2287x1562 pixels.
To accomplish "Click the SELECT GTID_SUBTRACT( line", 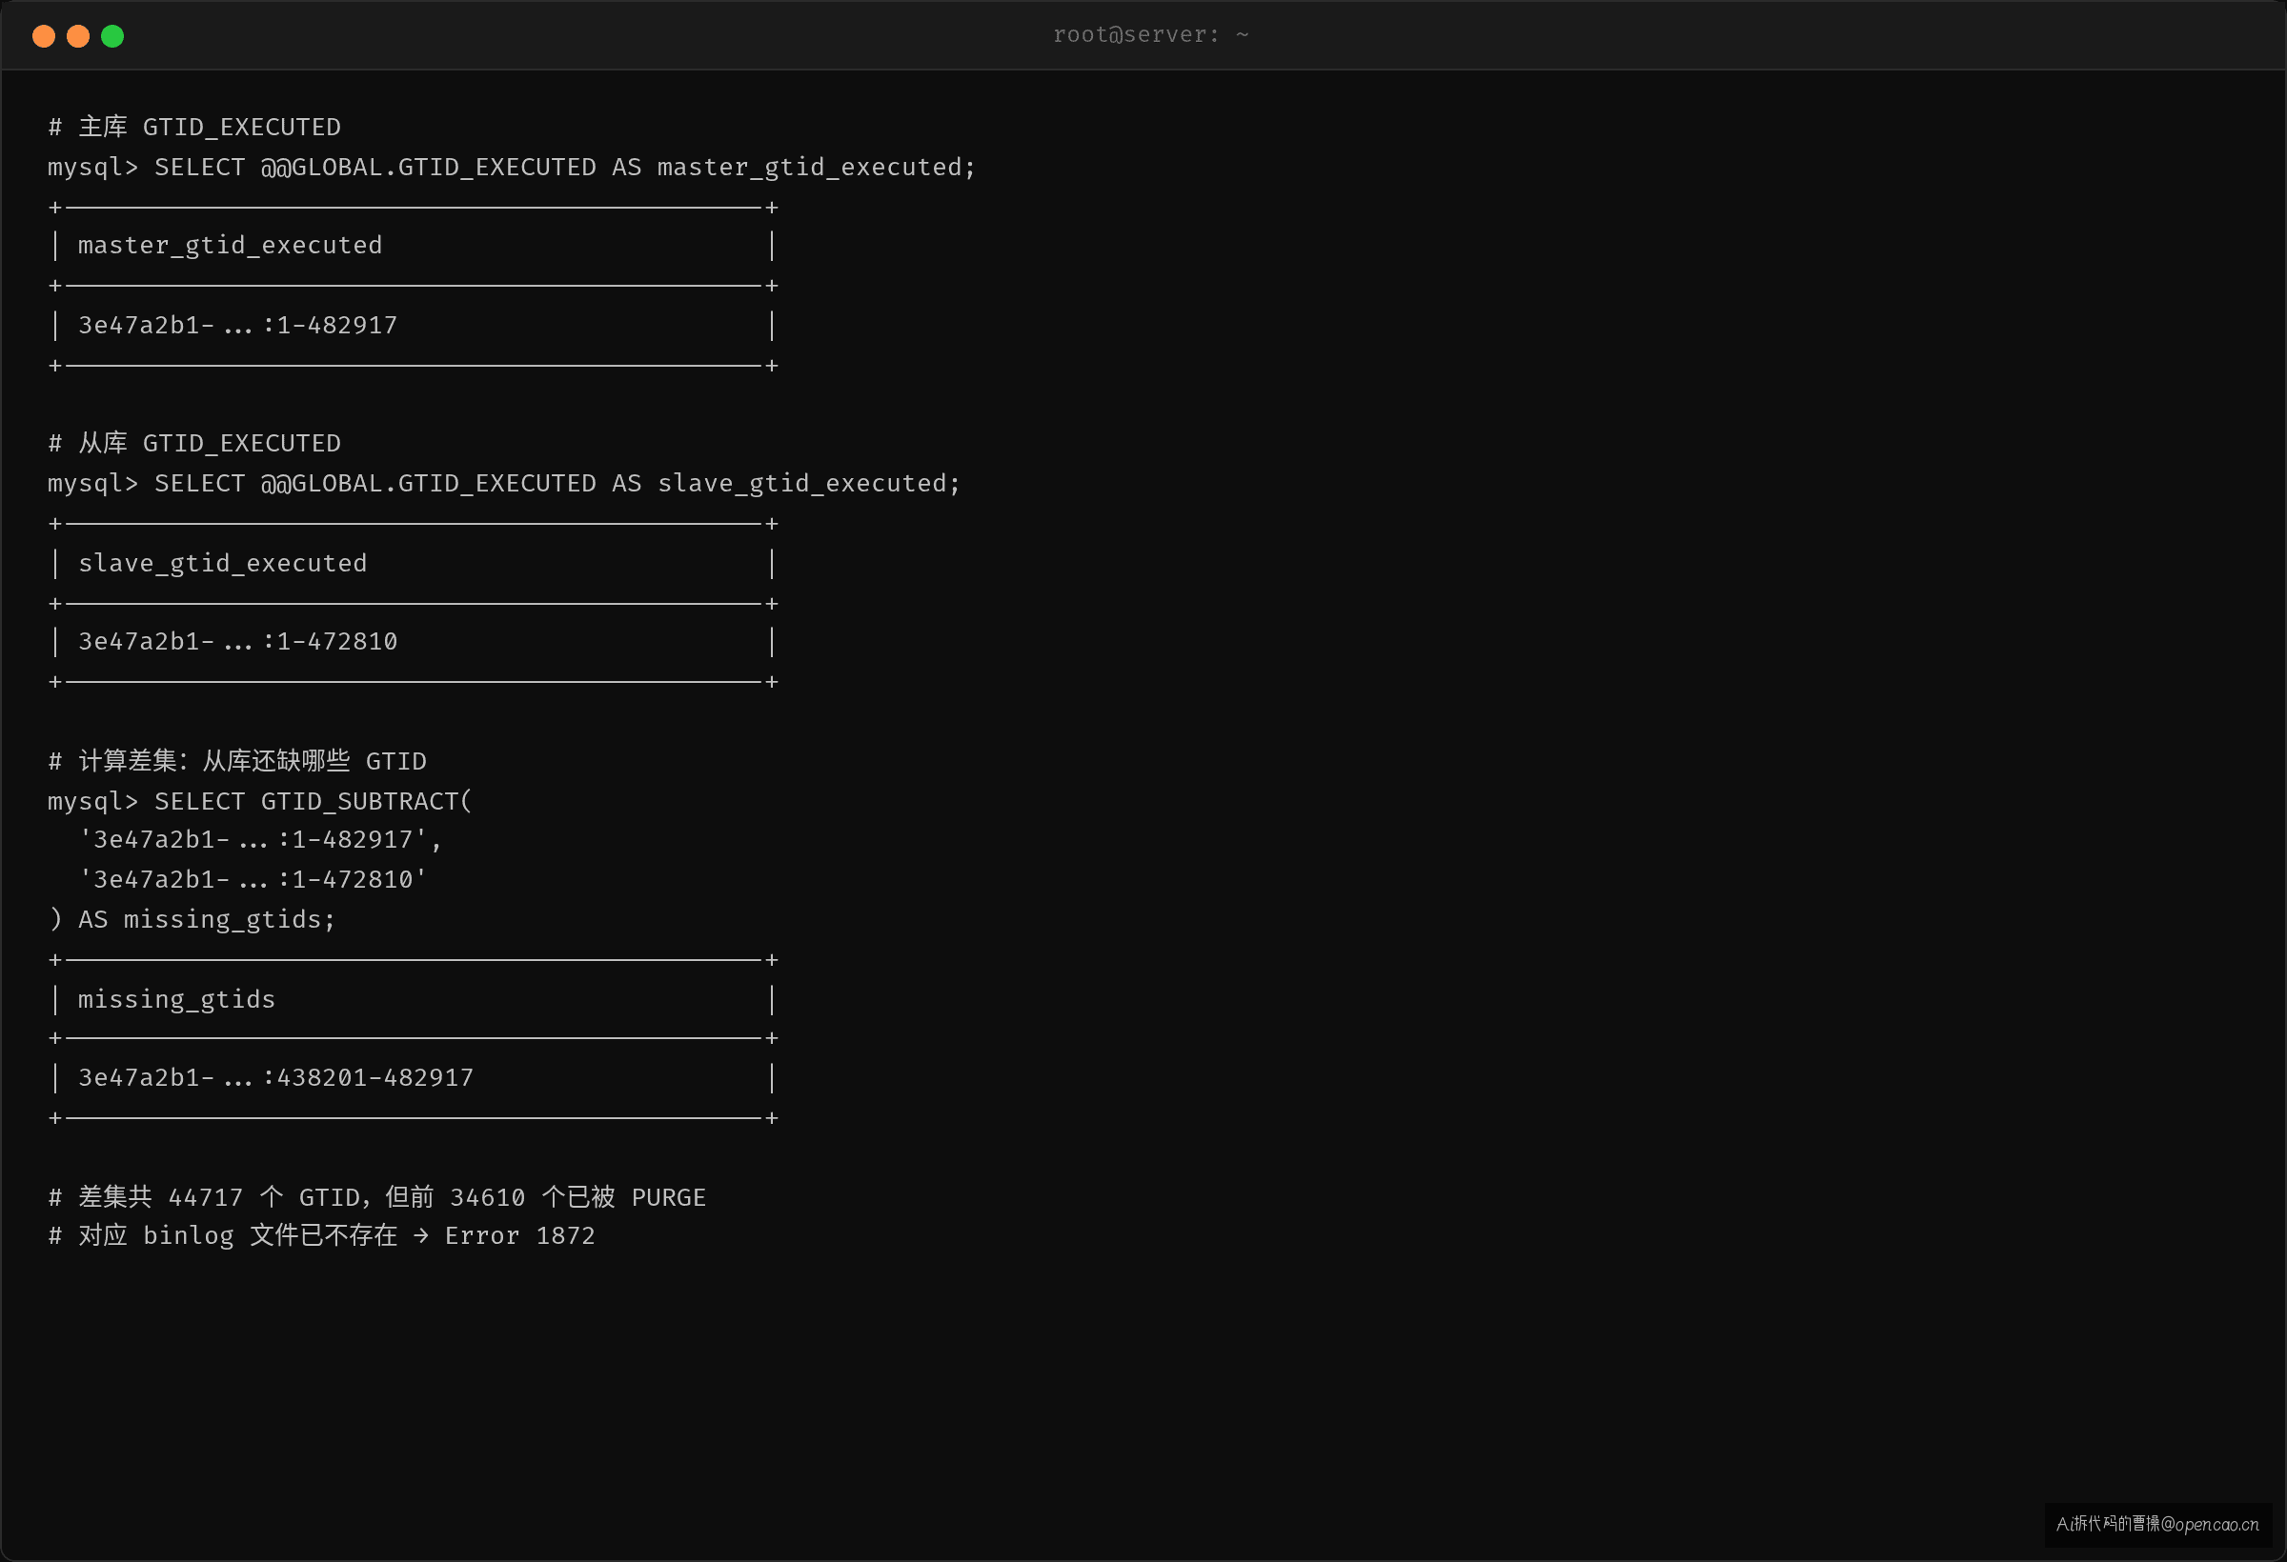I will [260, 802].
